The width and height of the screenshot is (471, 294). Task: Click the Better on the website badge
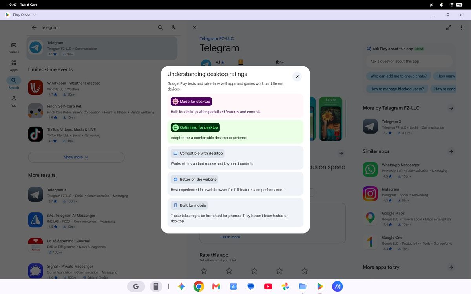tap(194, 179)
